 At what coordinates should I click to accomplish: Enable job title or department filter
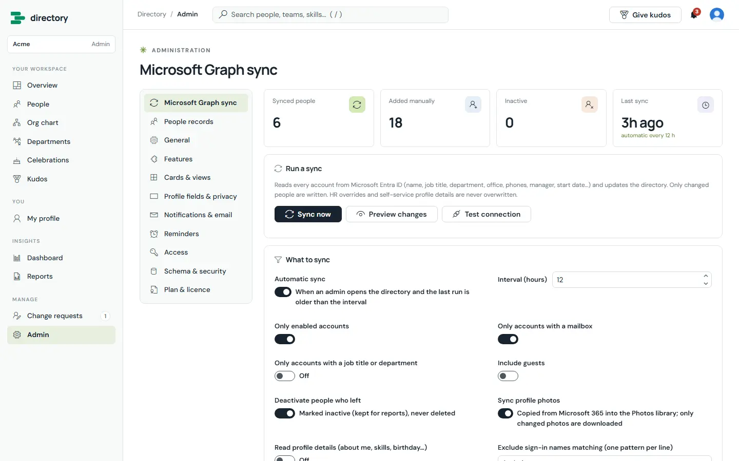pyautogui.click(x=285, y=376)
